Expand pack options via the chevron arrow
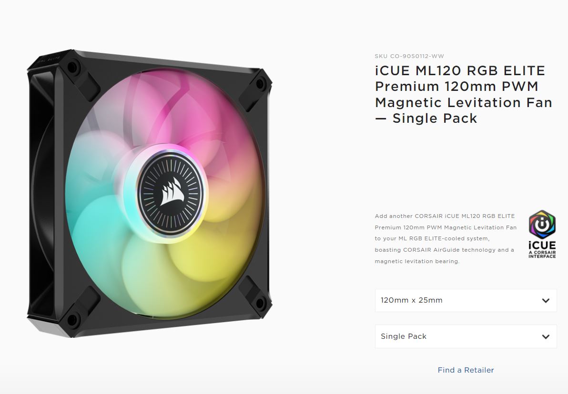 pos(546,336)
